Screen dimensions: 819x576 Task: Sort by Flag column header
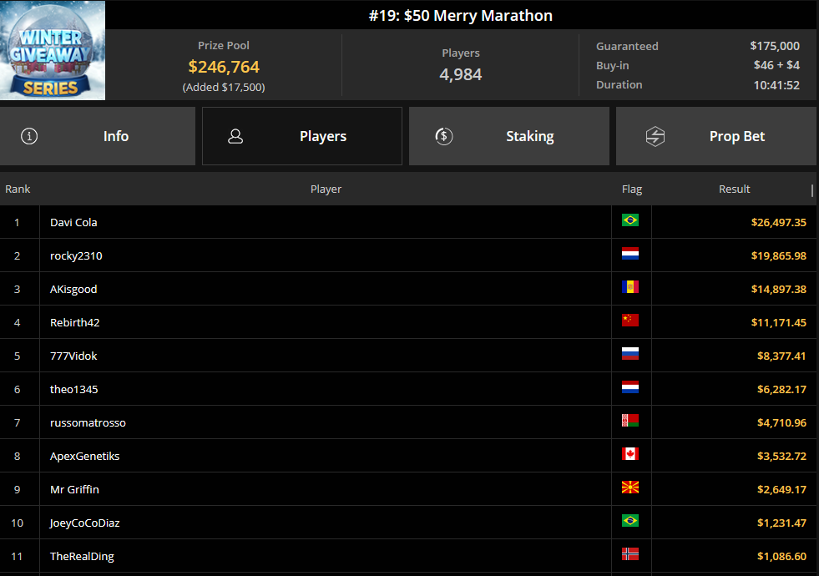pyautogui.click(x=631, y=189)
